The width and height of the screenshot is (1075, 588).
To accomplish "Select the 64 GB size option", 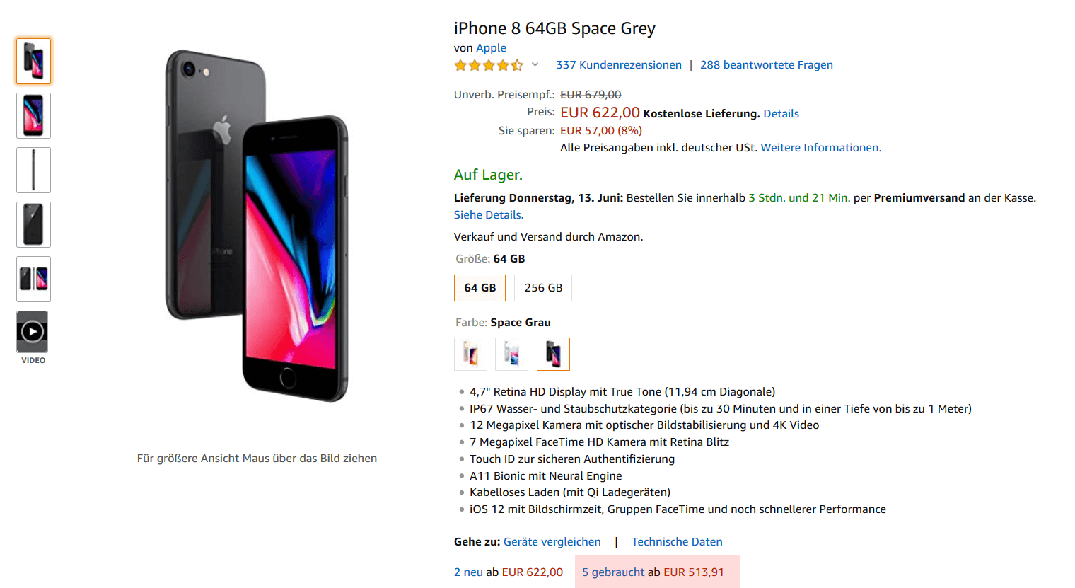I will (x=480, y=288).
